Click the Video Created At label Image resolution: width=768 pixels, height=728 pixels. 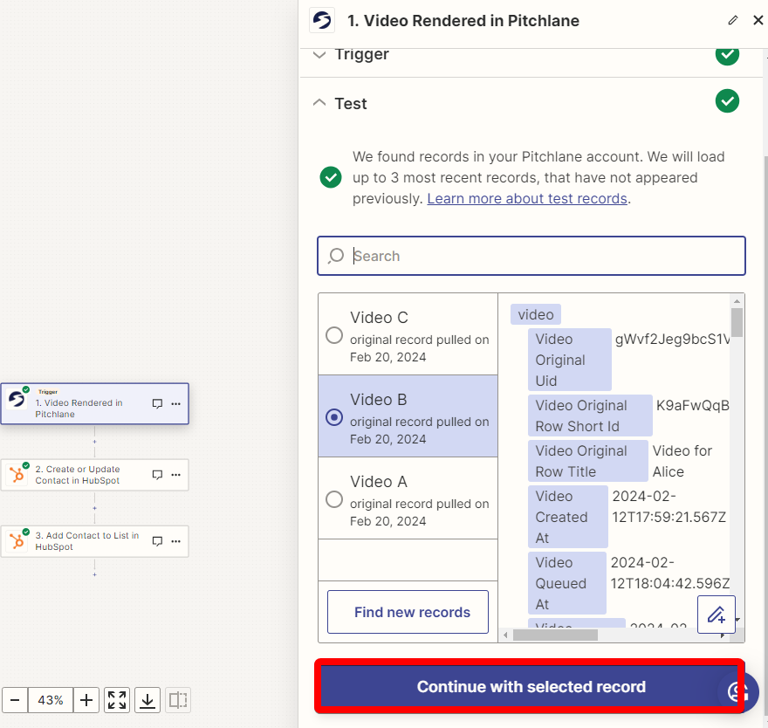568,517
